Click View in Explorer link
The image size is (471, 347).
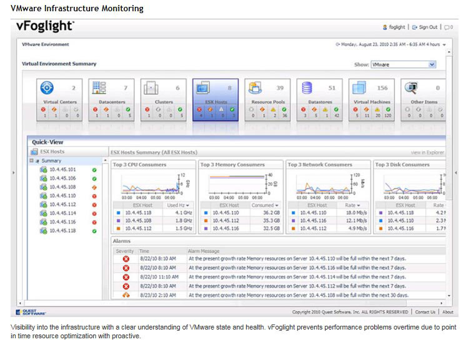pyautogui.click(x=427, y=152)
